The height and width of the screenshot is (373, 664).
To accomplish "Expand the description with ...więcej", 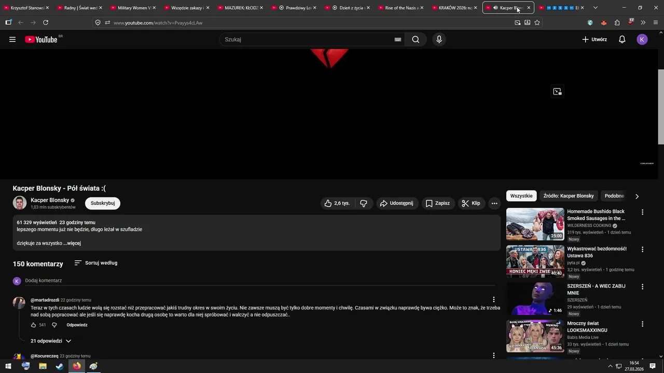I will pyautogui.click(x=73, y=243).
